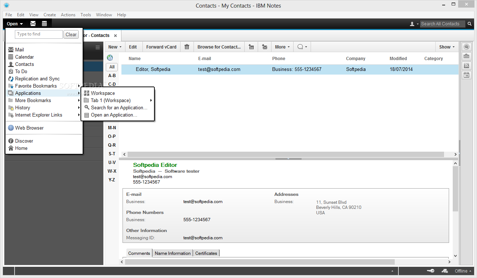The width and height of the screenshot is (477, 278).
Task: Click the preview pane collapse handle
Action: [289, 159]
